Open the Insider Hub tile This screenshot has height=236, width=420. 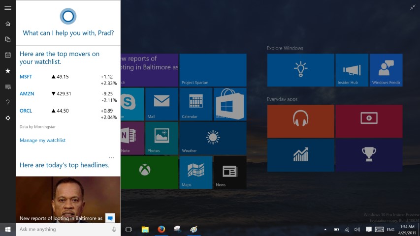352,70
